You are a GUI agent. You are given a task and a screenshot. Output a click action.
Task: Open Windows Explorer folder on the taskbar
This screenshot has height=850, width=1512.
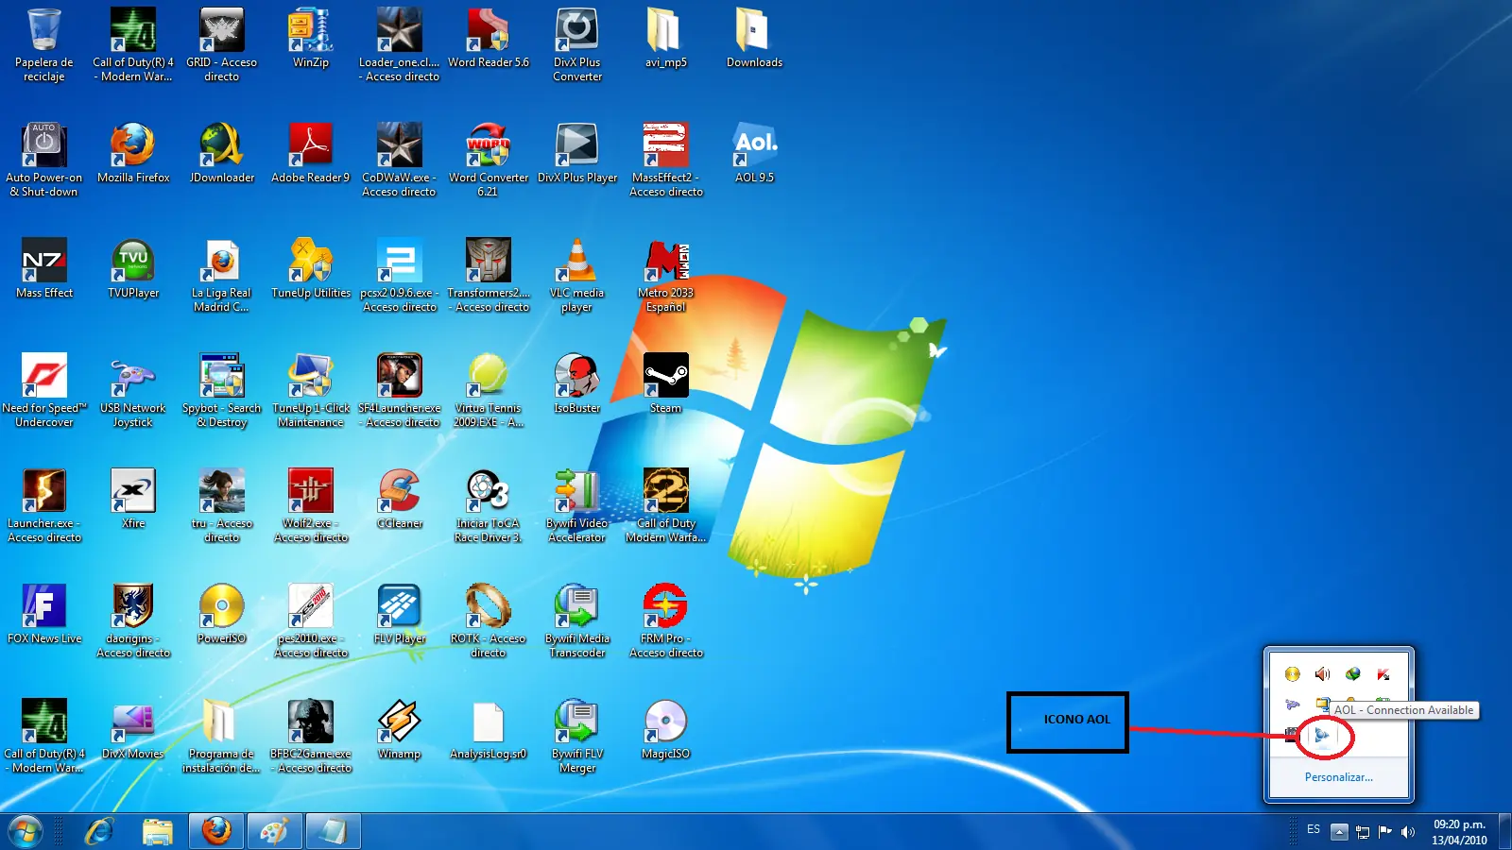[158, 832]
